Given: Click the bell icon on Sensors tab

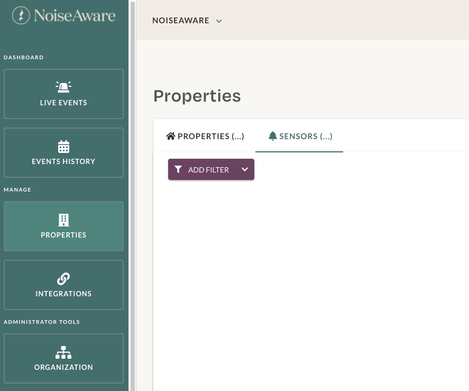Looking at the screenshot, I should 272,136.
